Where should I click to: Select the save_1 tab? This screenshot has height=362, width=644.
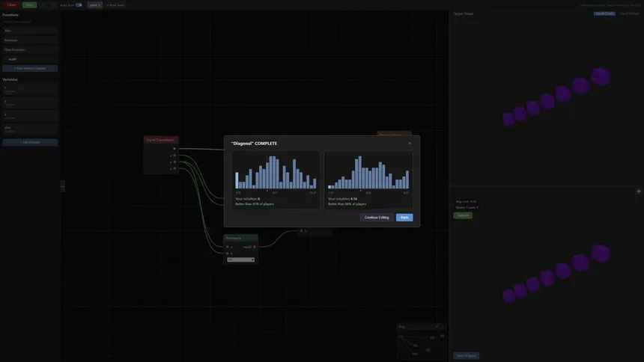94,5
